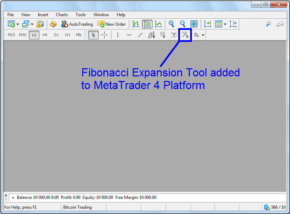290x214 pixels.
Task: Open the Window menu
Action: (x=101, y=15)
